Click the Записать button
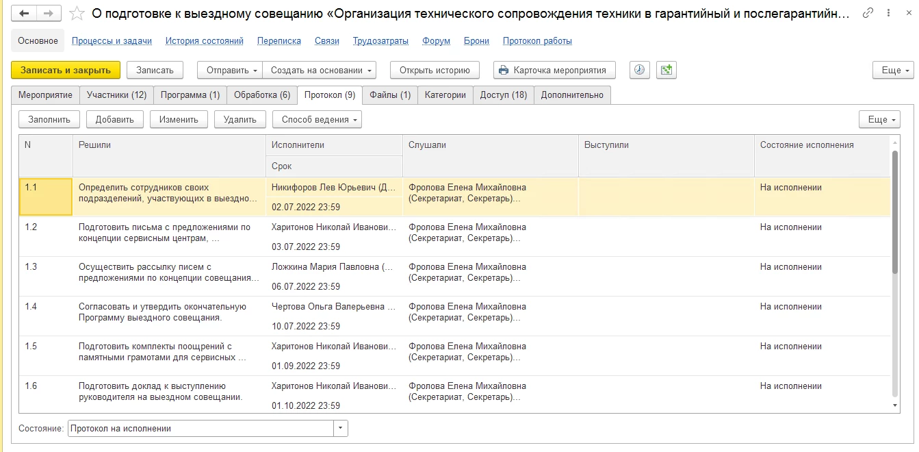Screen dimensions: 919x452 tap(155, 70)
